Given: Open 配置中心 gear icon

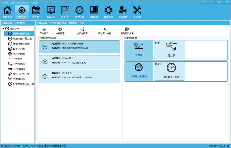Looking at the screenshot, I should [108, 12].
